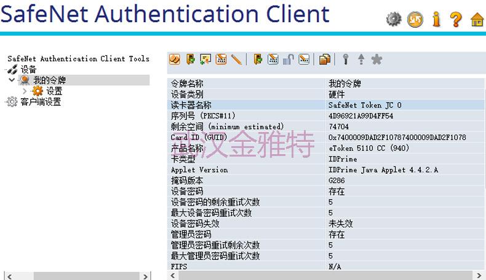Click left arrow of tree panel scrollbar
486x280 pixels.
tap(10, 276)
